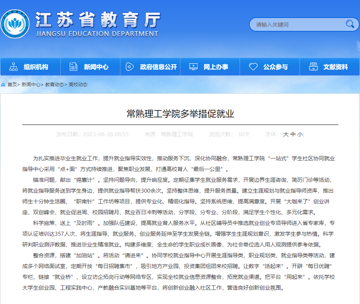Image resolution: width=360 pixels, height=304 pixels.
Task: Open the 政府信息公开 menu
Action: point(150,67)
